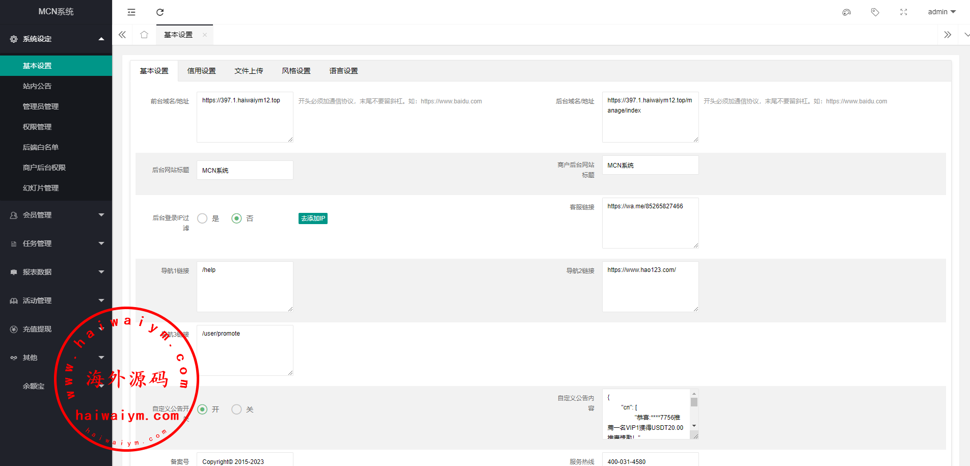
Task: Switch to the 信用设置 tab
Action: [x=201, y=71]
